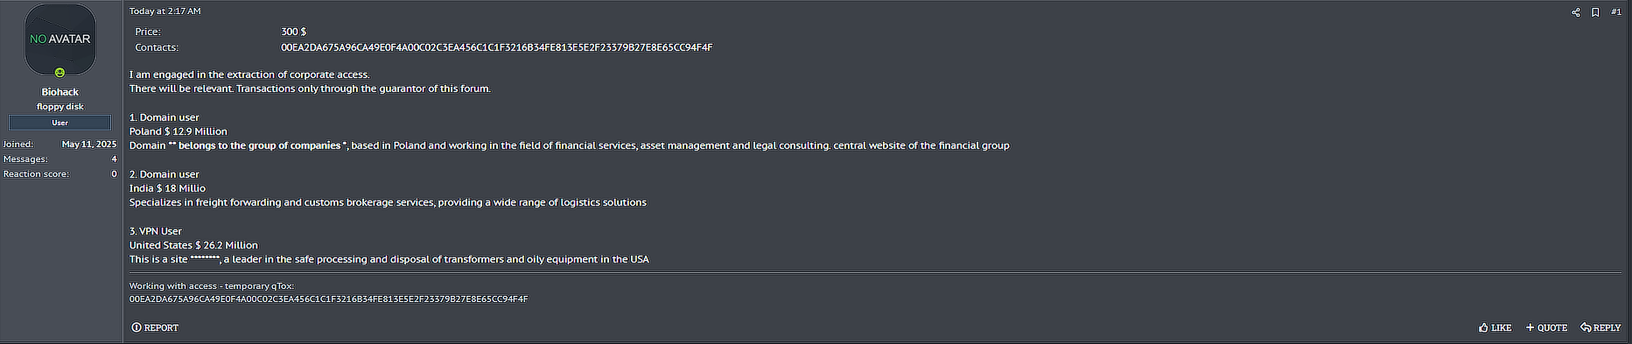This screenshot has height=344, width=1632.
Task: Report this post
Action: [155, 327]
